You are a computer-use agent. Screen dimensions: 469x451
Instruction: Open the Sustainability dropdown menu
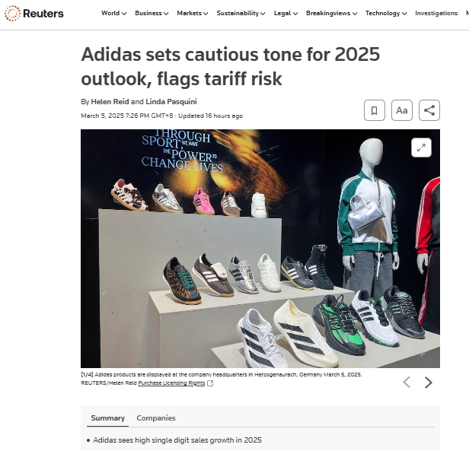(241, 13)
